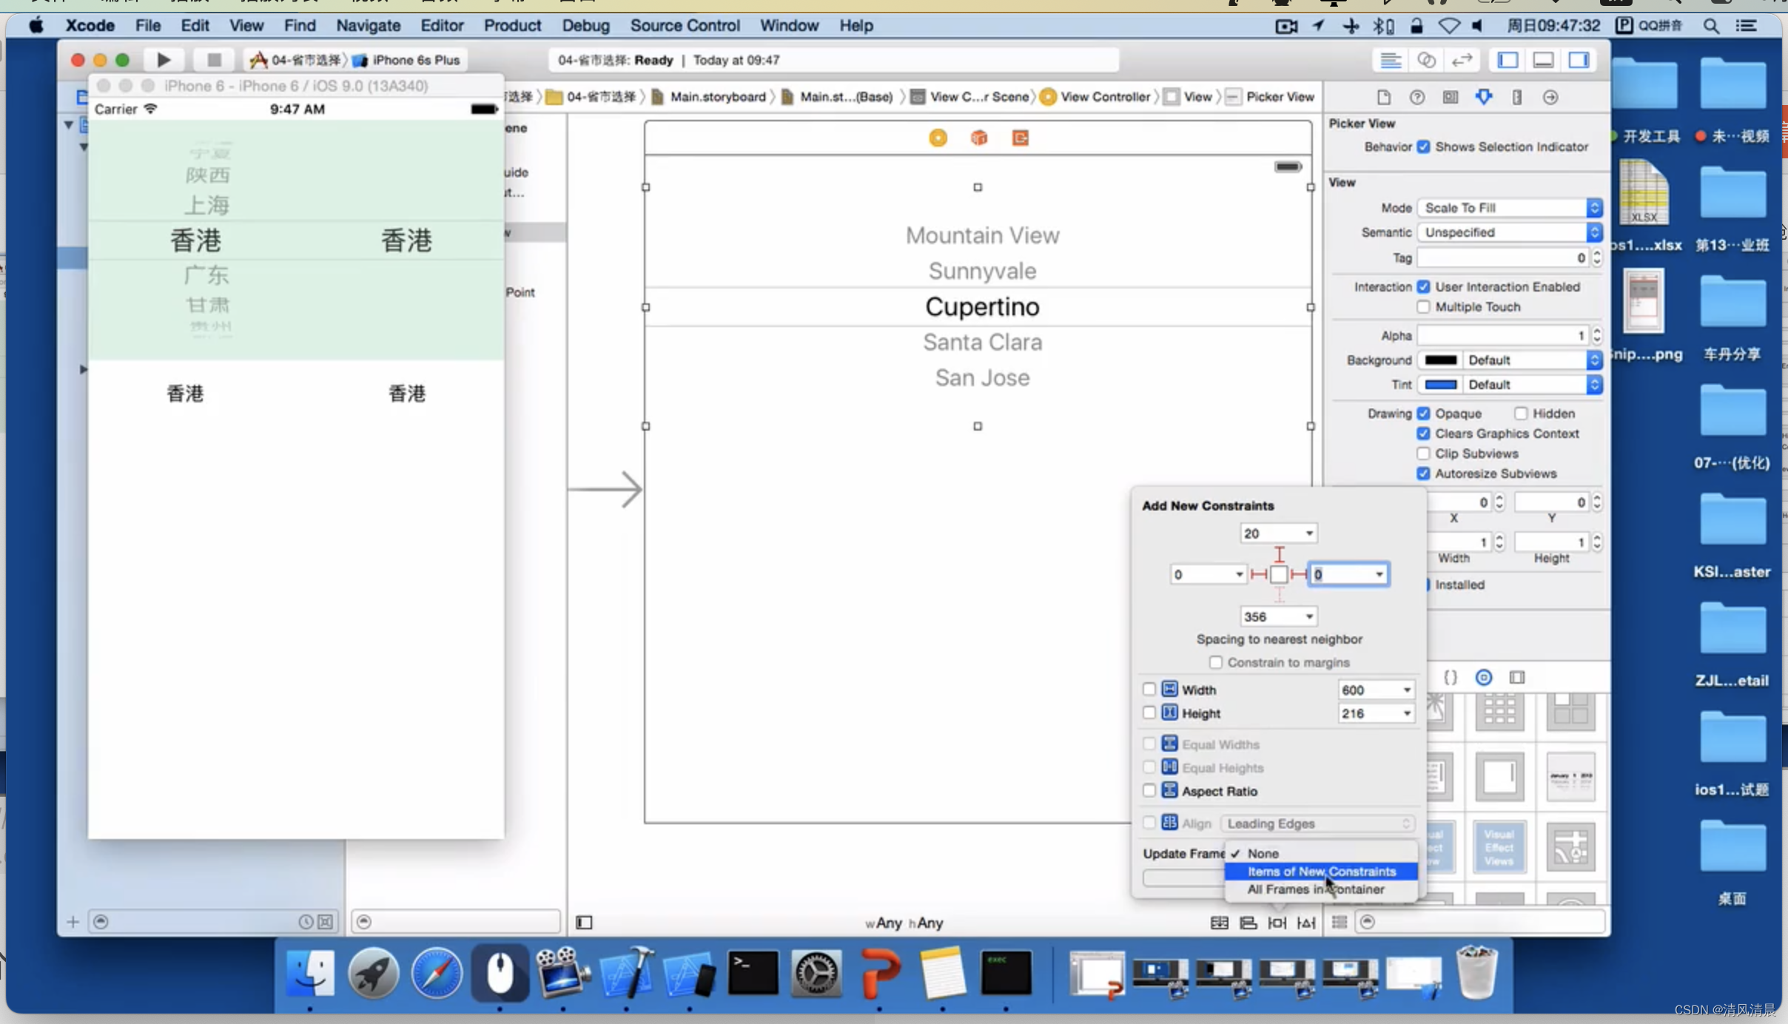Check the Height constraint checkbox

click(1149, 713)
